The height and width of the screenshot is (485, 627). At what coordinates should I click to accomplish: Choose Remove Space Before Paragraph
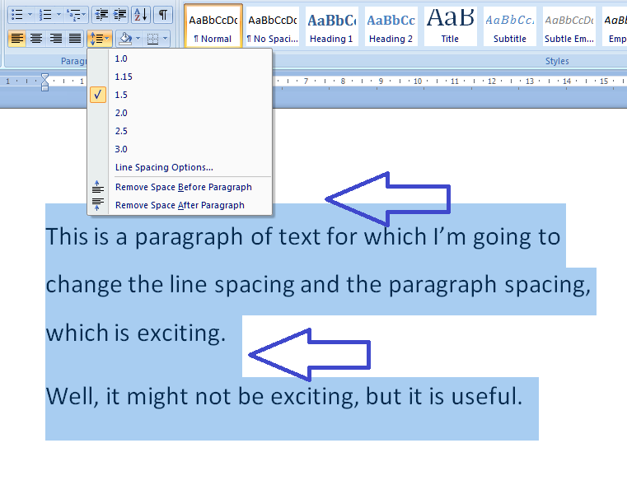tap(183, 187)
